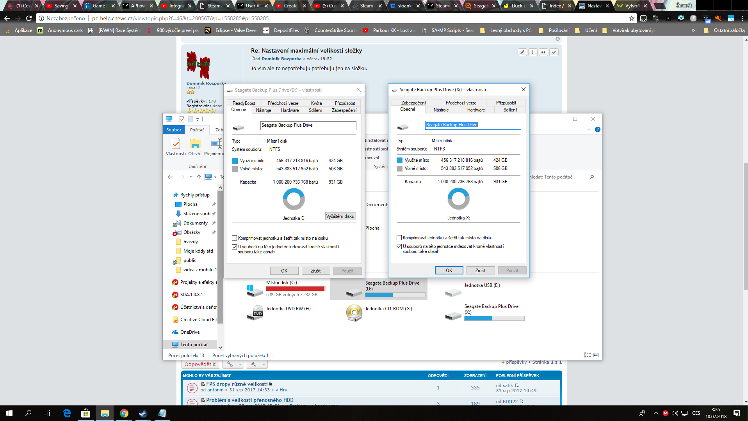Open dropdown next to moderation hammer button
The width and height of the screenshot is (748, 421).
(x=264, y=364)
